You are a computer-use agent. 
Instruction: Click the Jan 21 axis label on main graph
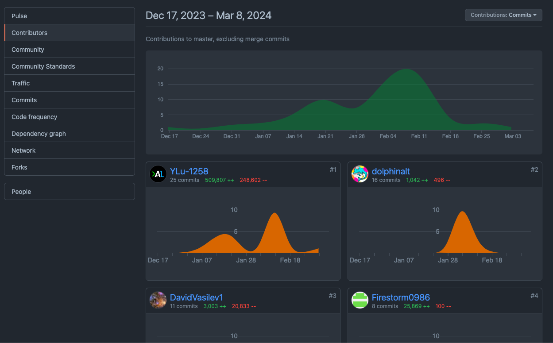pos(325,136)
